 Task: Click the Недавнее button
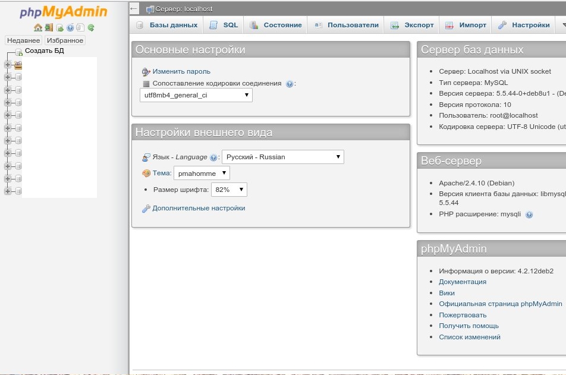coord(23,40)
